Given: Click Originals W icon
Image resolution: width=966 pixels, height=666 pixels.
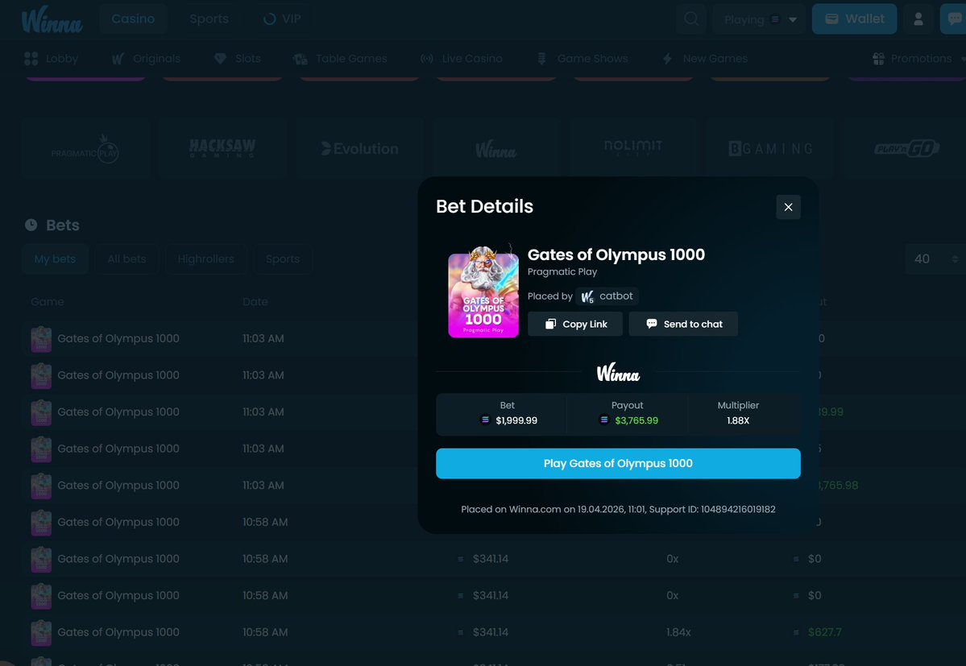Looking at the screenshot, I should pos(118,59).
